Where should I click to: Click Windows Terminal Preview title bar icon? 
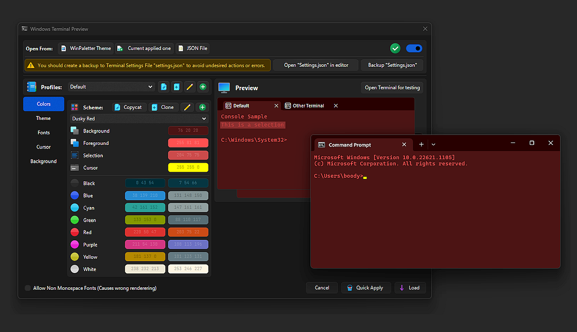click(x=24, y=29)
